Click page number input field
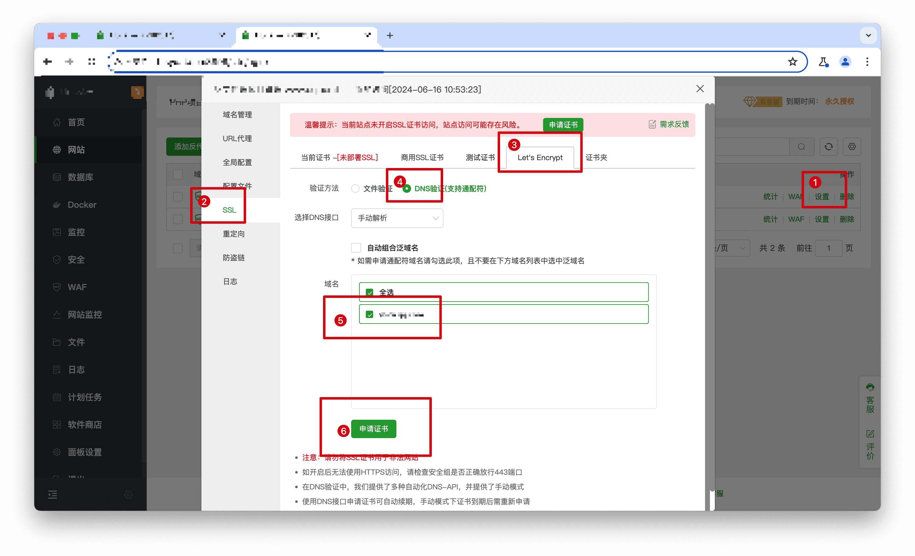The width and height of the screenshot is (915, 556). tap(828, 248)
